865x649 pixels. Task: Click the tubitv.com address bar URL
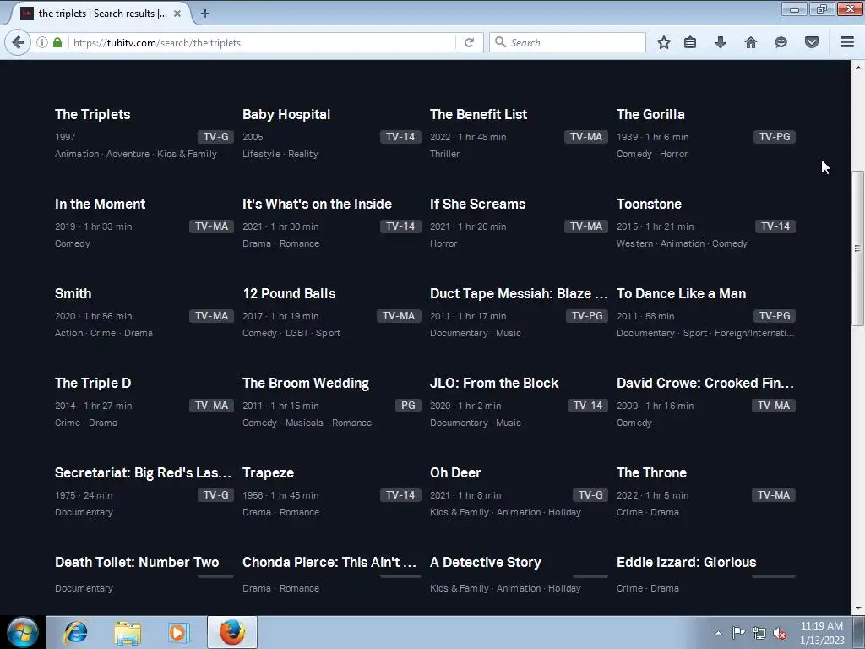tap(156, 42)
